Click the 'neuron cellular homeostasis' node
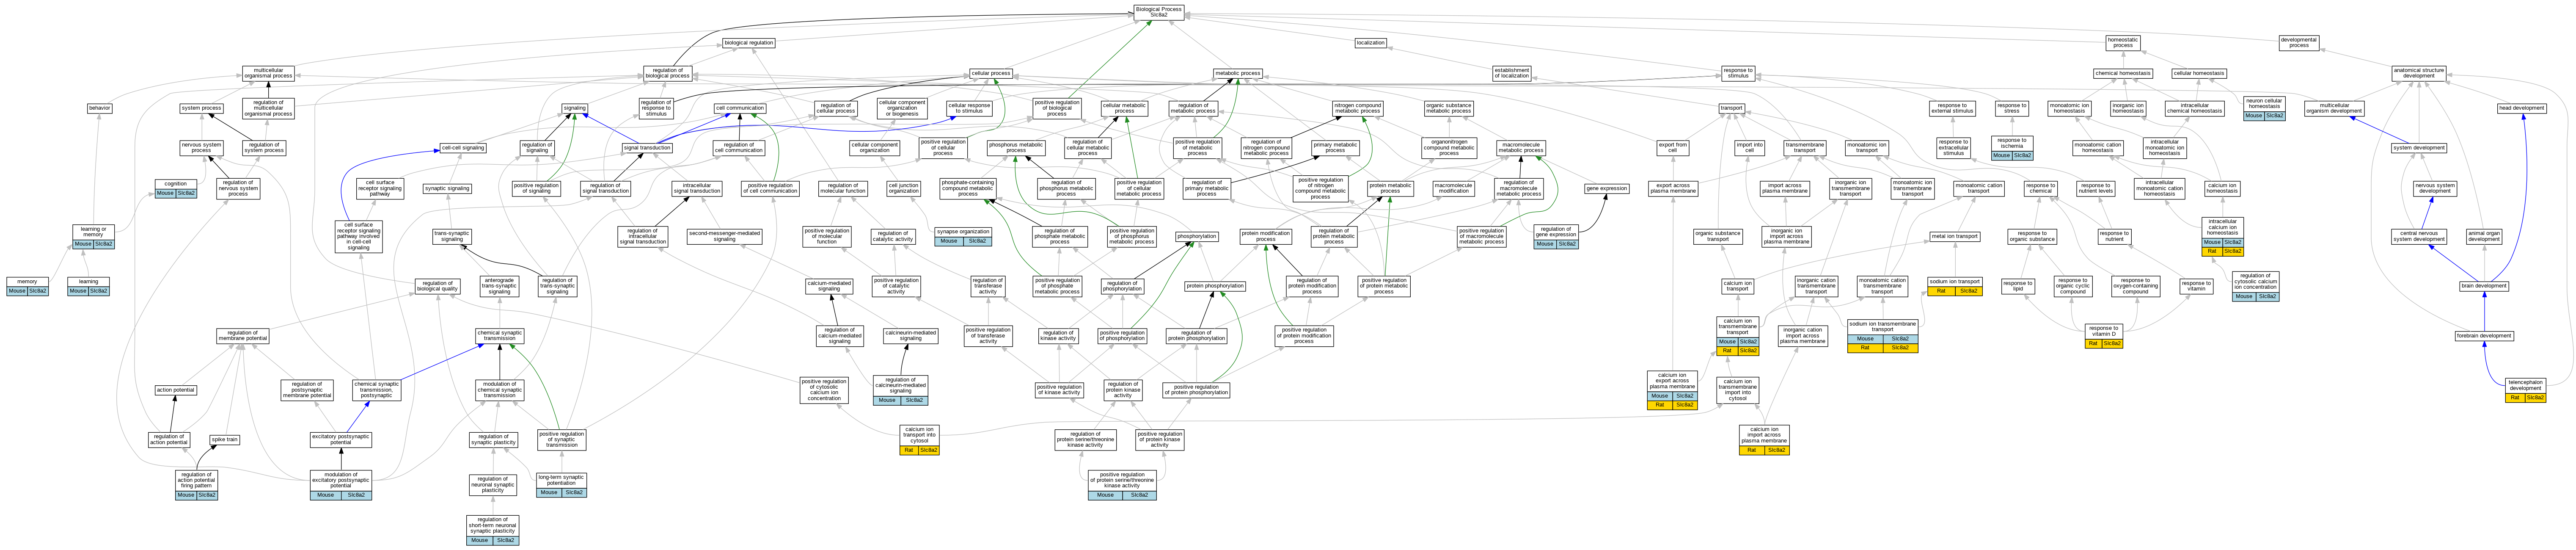The height and width of the screenshot is (550, 2576). coord(2264,108)
